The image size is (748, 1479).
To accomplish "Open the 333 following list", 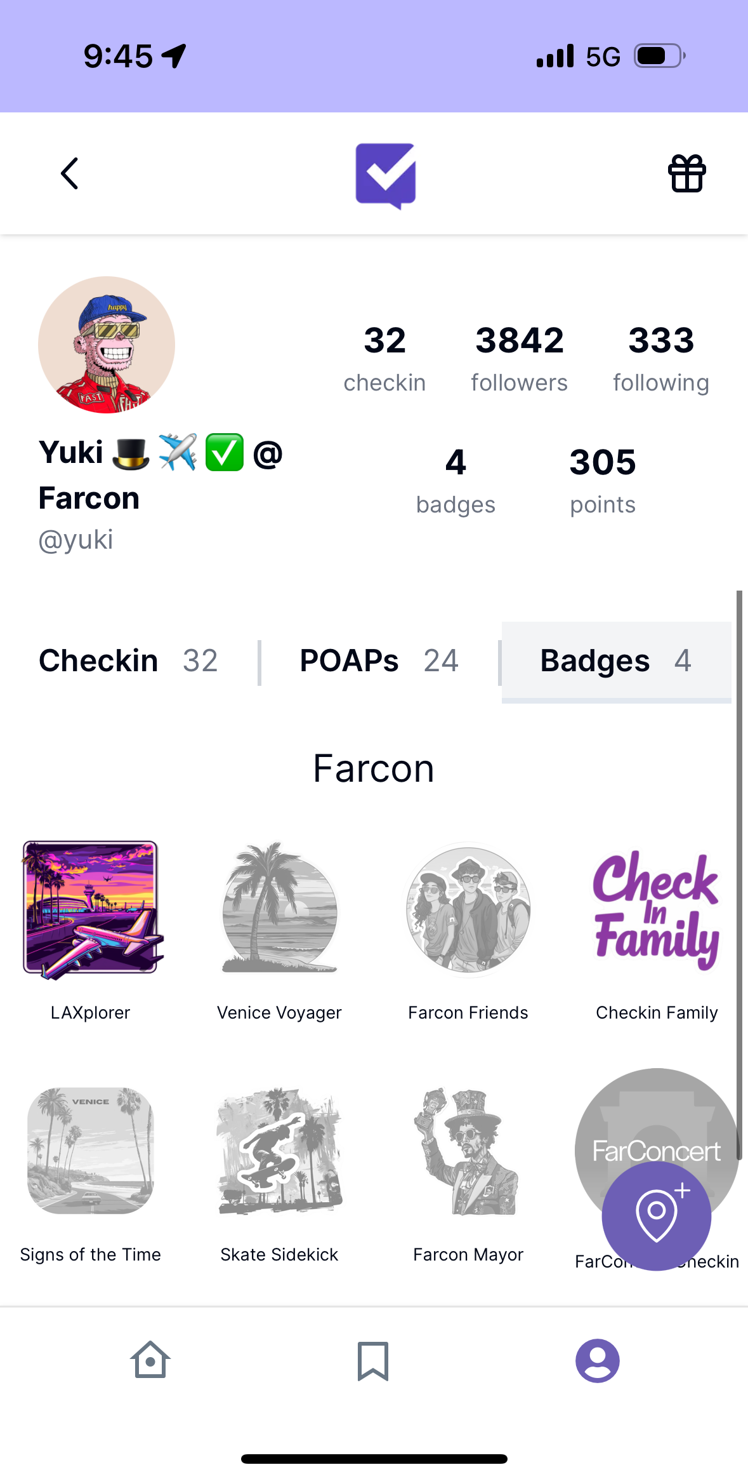I will coord(660,359).
